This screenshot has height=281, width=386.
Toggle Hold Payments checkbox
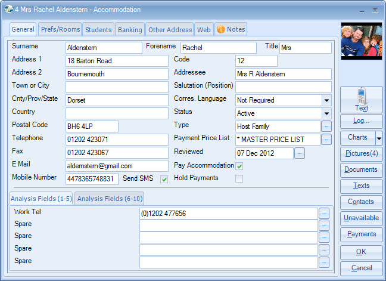click(x=239, y=178)
